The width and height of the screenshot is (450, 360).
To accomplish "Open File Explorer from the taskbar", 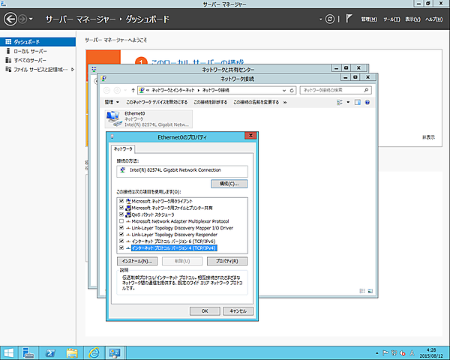I will (x=73, y=351).
